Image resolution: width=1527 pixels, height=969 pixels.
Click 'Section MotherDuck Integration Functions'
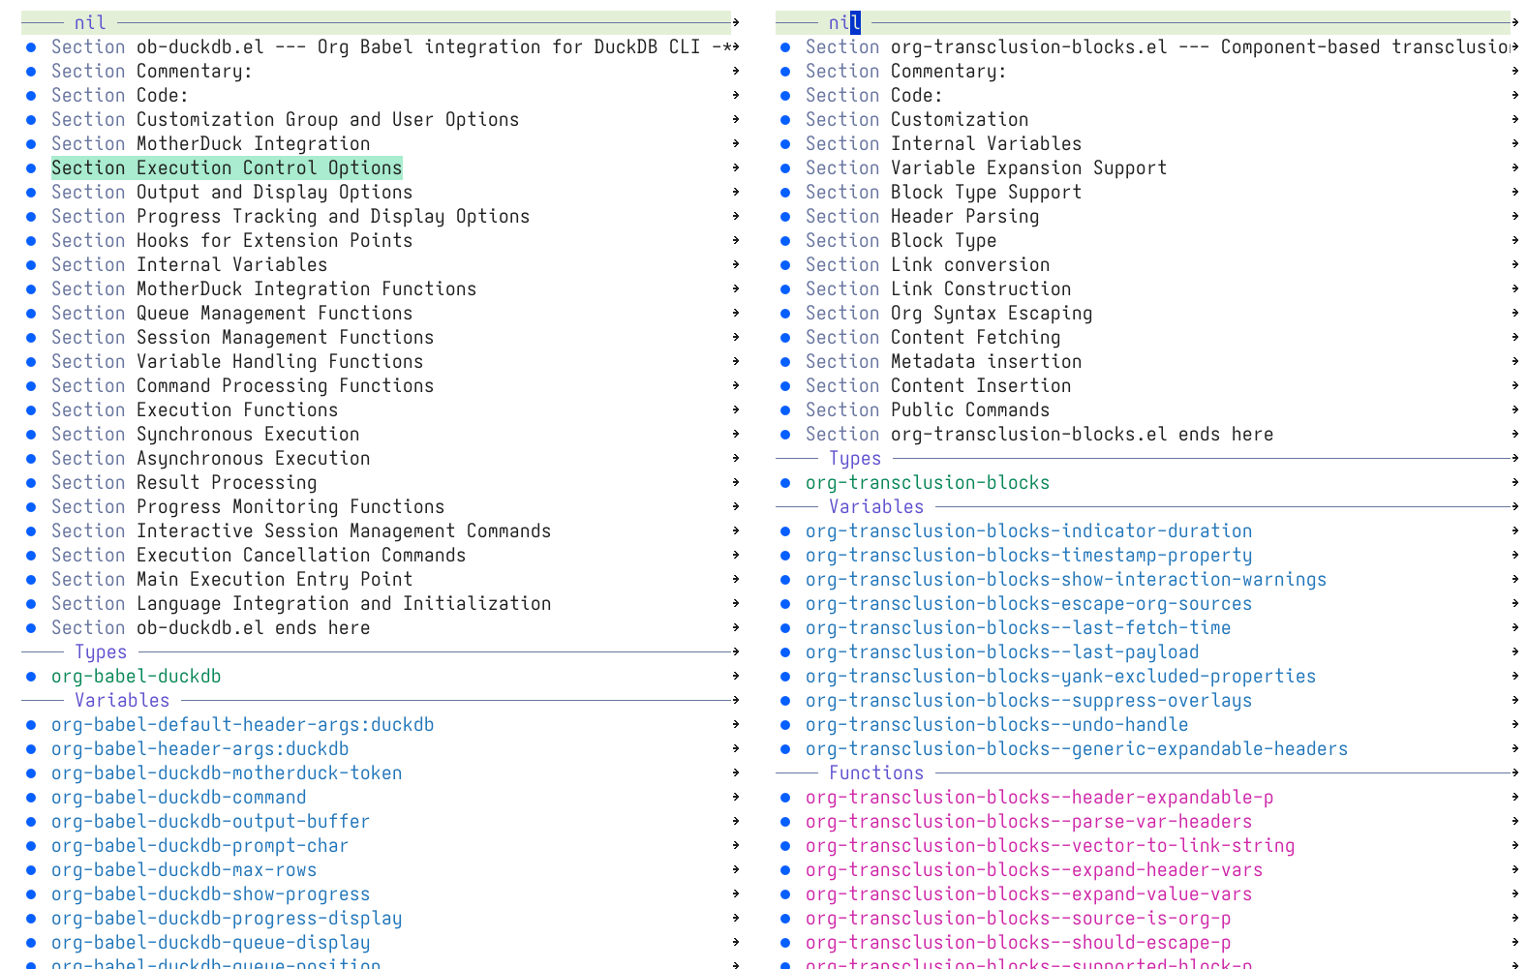[x=264, y=288]
